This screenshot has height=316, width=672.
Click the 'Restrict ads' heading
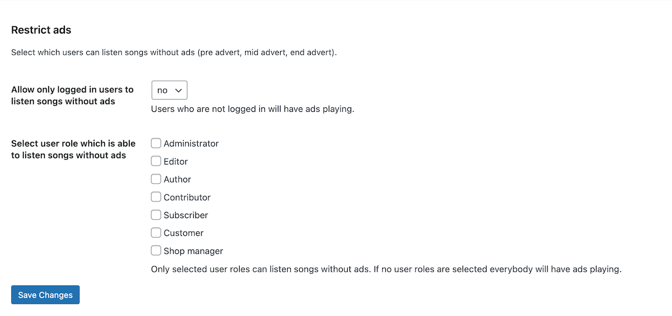coord(41,30)
